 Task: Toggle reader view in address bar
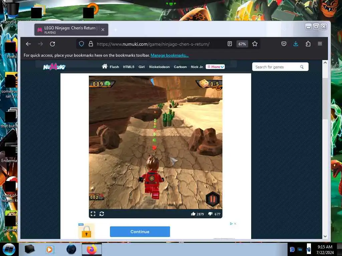(230, 44)
